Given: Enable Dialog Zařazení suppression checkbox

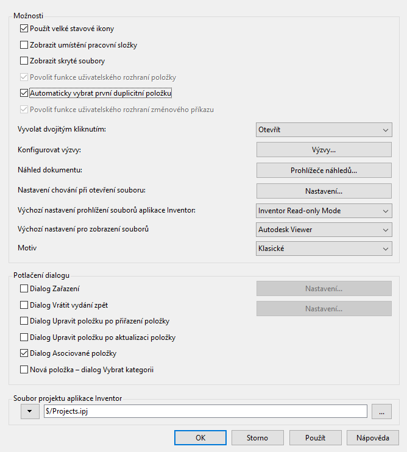Looking at the screenshot, I should [x=24, y=289].
